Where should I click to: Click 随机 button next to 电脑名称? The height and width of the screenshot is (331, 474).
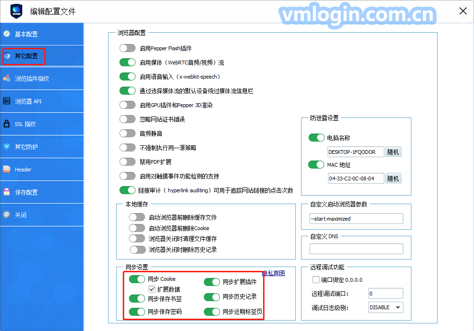coord(393,152)
